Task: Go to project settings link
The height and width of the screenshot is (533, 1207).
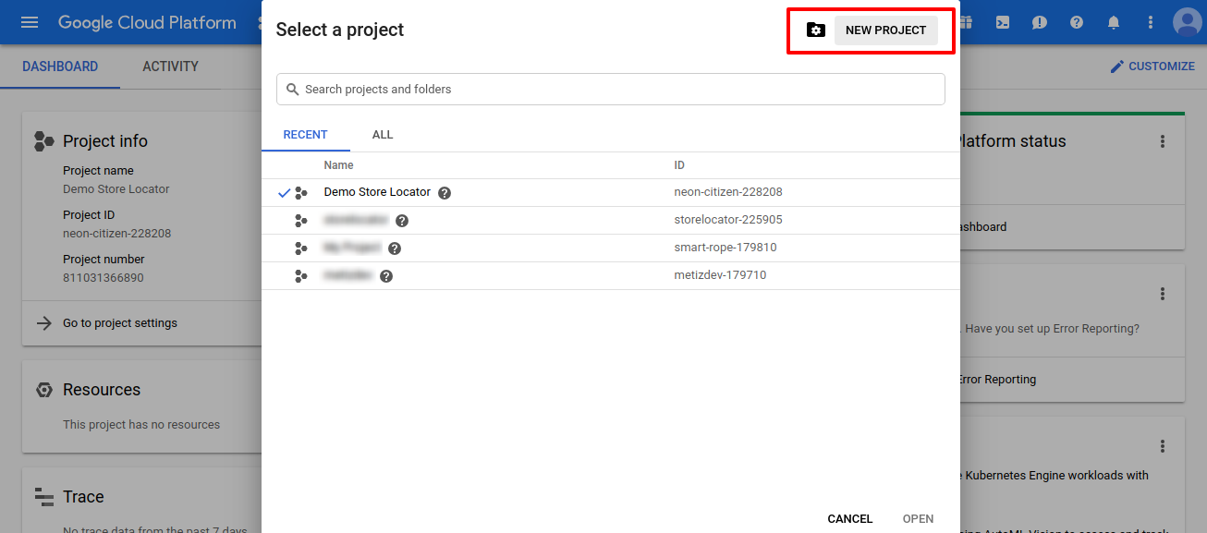Action: (120, 323)
